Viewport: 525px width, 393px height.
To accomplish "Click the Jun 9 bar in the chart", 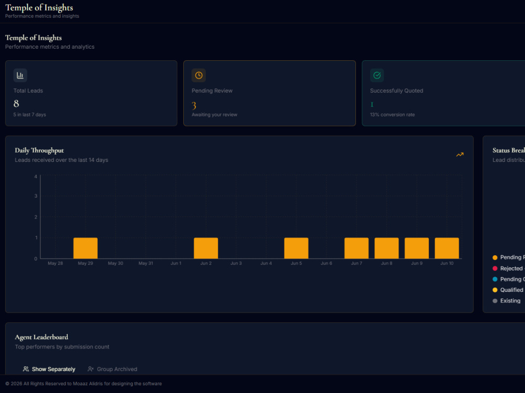I will click(417, 248).
